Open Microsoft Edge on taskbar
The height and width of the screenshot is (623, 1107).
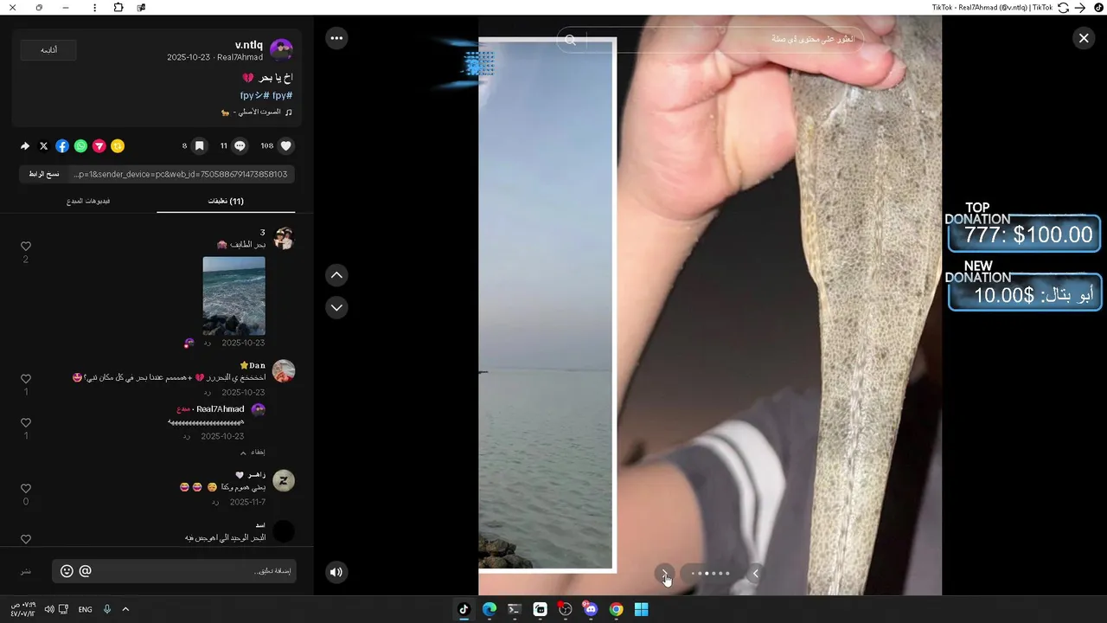(490, 609)
